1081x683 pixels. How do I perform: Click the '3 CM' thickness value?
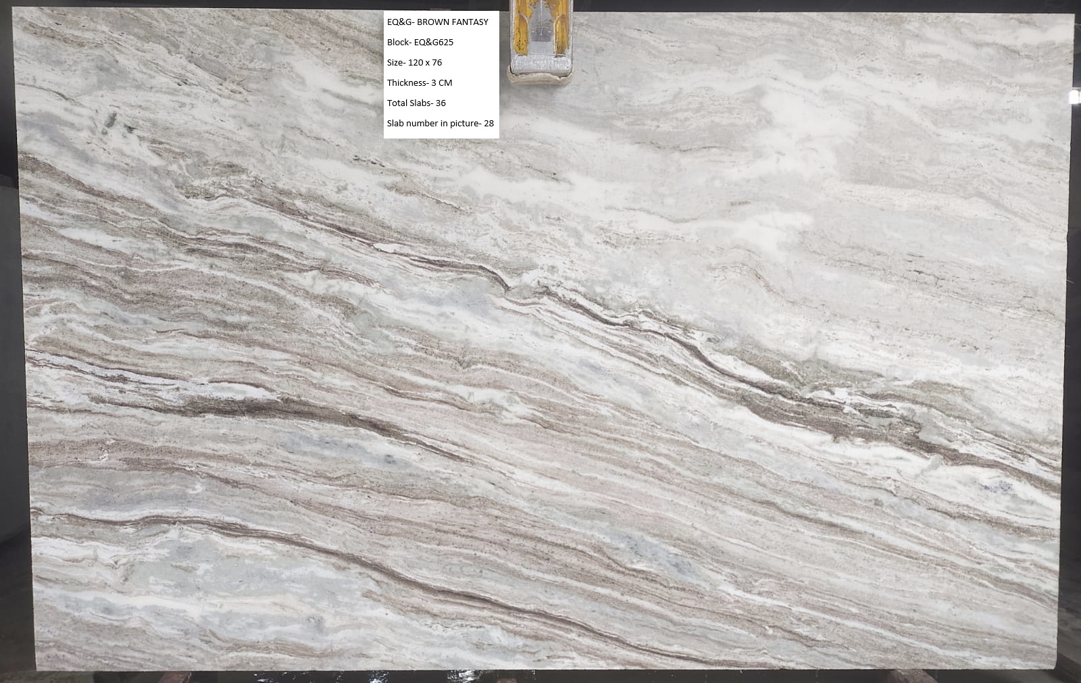pos(441,83)
